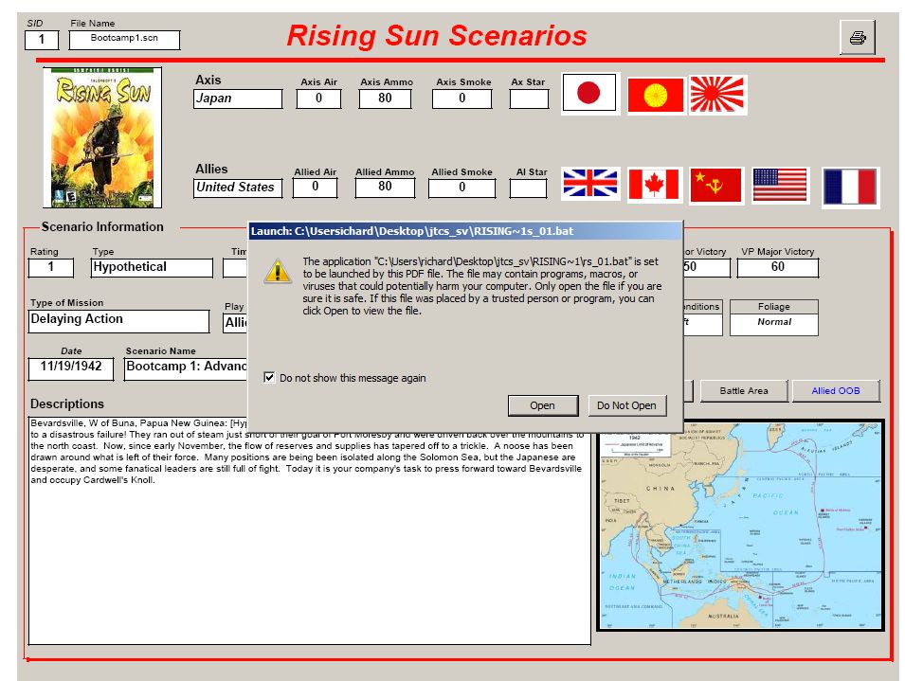Select the Soviet hammer and sickle flag

point(715,185)
